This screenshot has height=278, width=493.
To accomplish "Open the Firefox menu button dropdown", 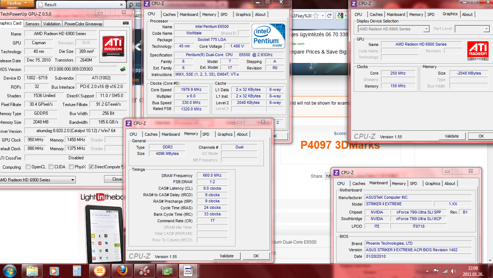I will pyautogui.click(x=17, y=3).
